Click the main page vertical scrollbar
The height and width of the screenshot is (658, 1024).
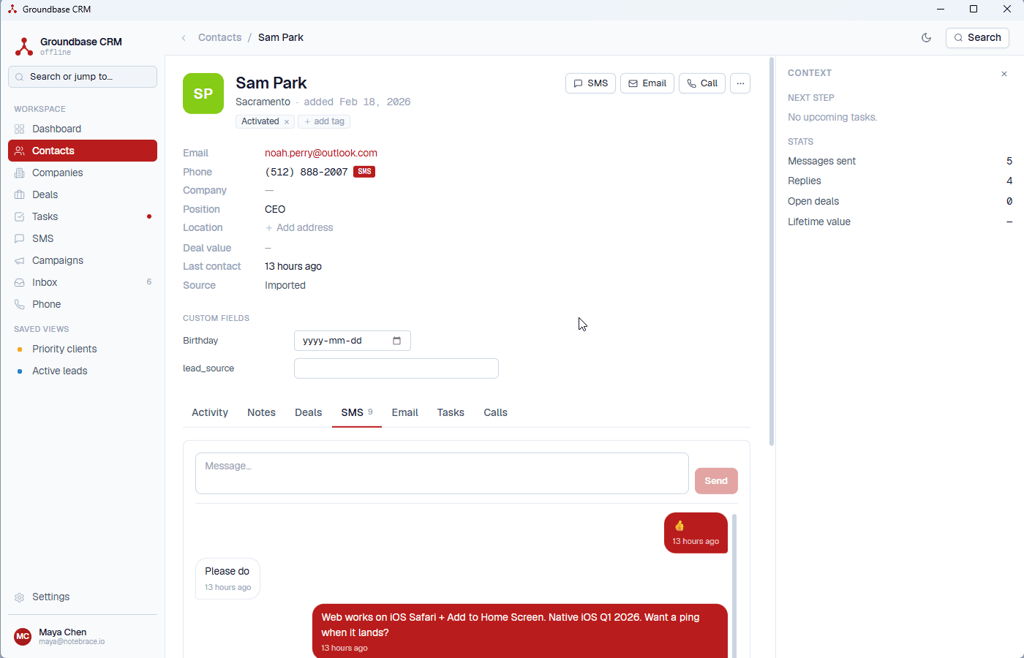[x=771, y=252]
